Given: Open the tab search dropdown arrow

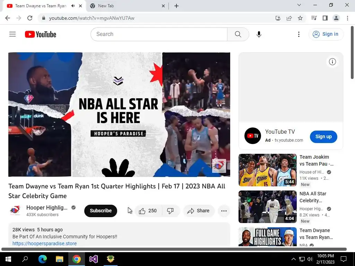Looking at the screenshot, I should click(299, 5).
